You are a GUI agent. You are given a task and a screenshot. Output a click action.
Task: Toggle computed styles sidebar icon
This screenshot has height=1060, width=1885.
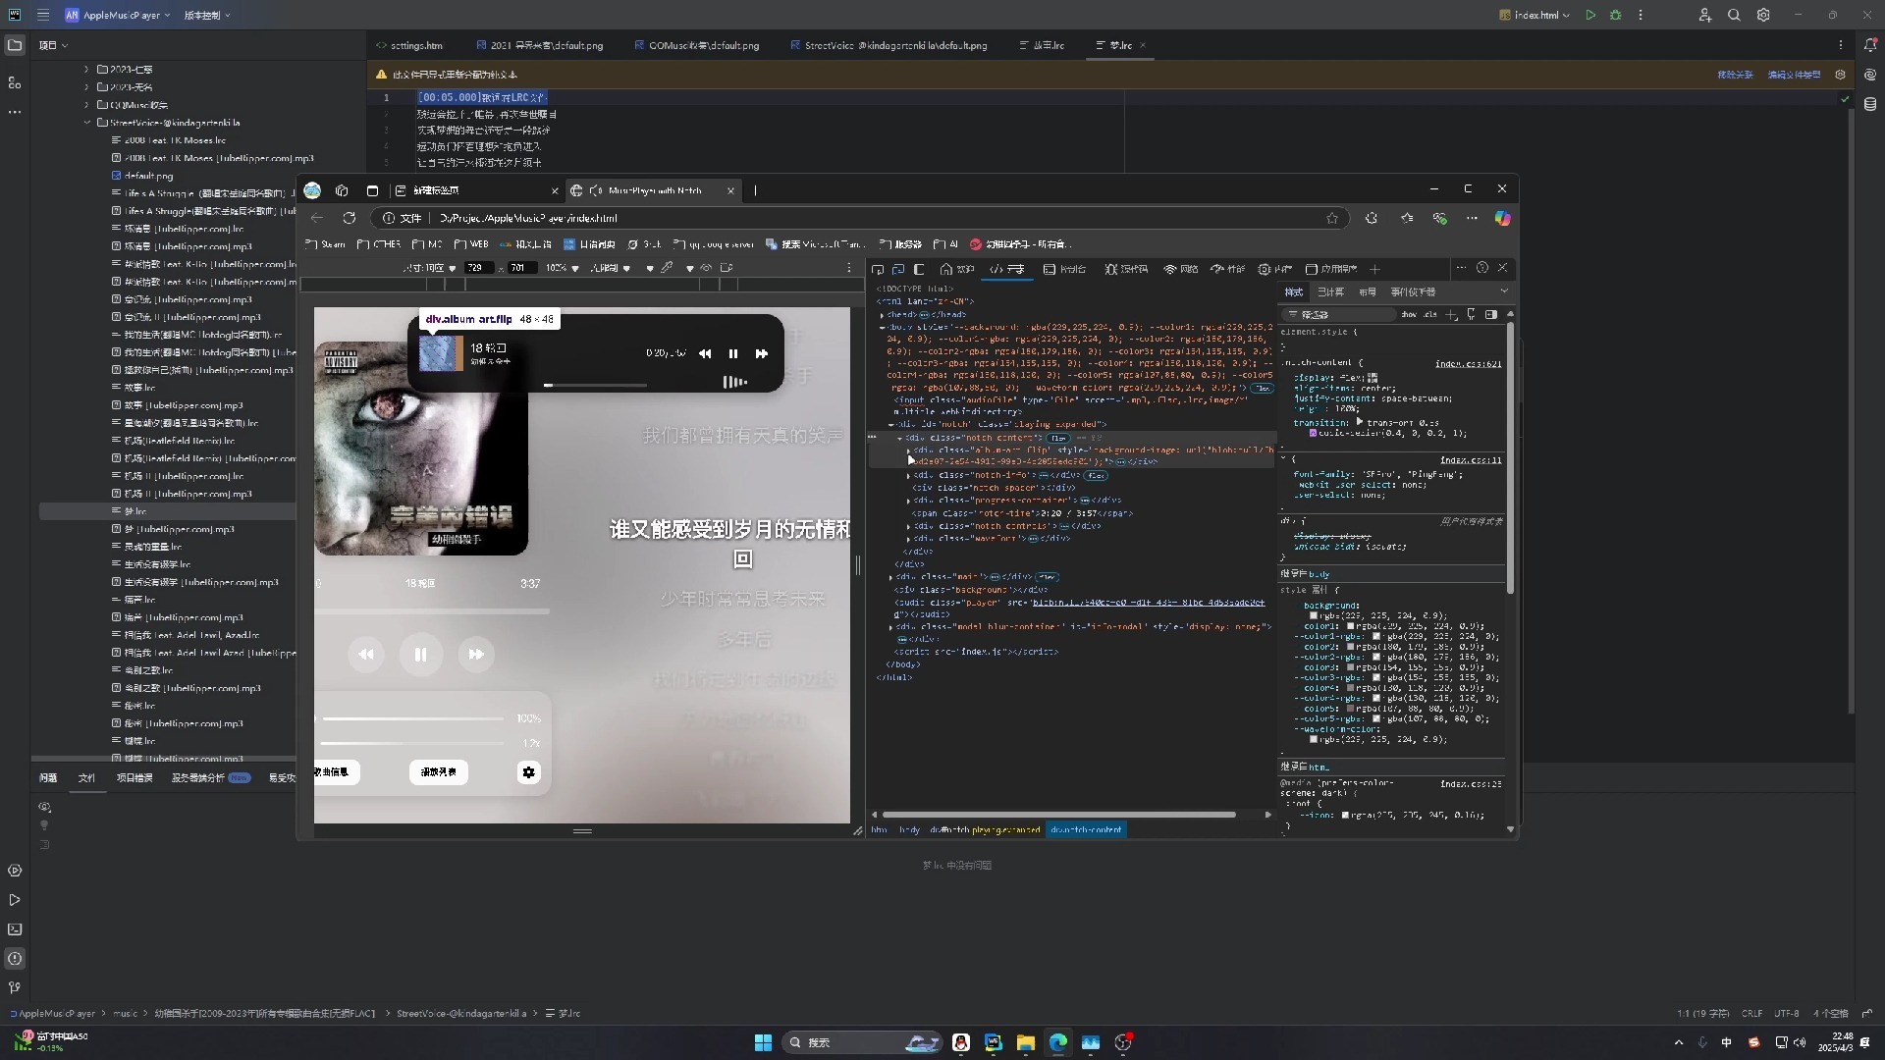click(x=1491, y=314)
